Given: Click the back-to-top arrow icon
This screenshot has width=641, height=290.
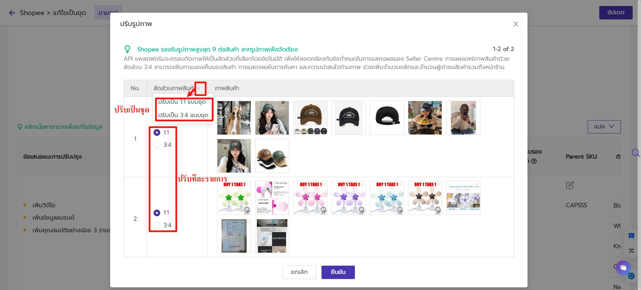Looking at the screenshot, I should (631, 251).
